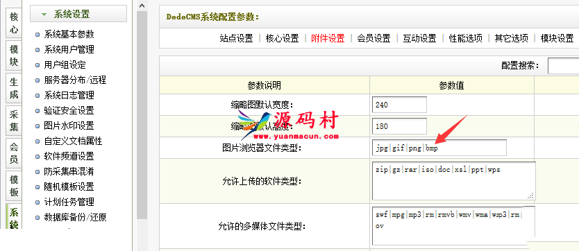Open 软件频道设置 entry
Image resolution: width=579 pixels, height=251 pixels.
click(69, 156)
